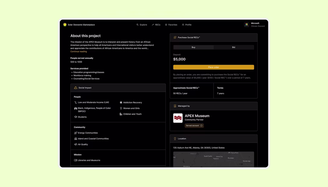
Task: Click the magnifier icon next to Explore
Action: click(x=137, y=25)
